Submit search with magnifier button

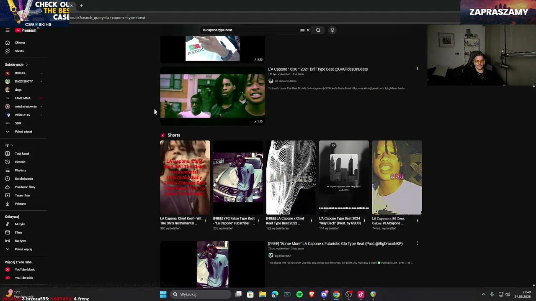[318, 30]
